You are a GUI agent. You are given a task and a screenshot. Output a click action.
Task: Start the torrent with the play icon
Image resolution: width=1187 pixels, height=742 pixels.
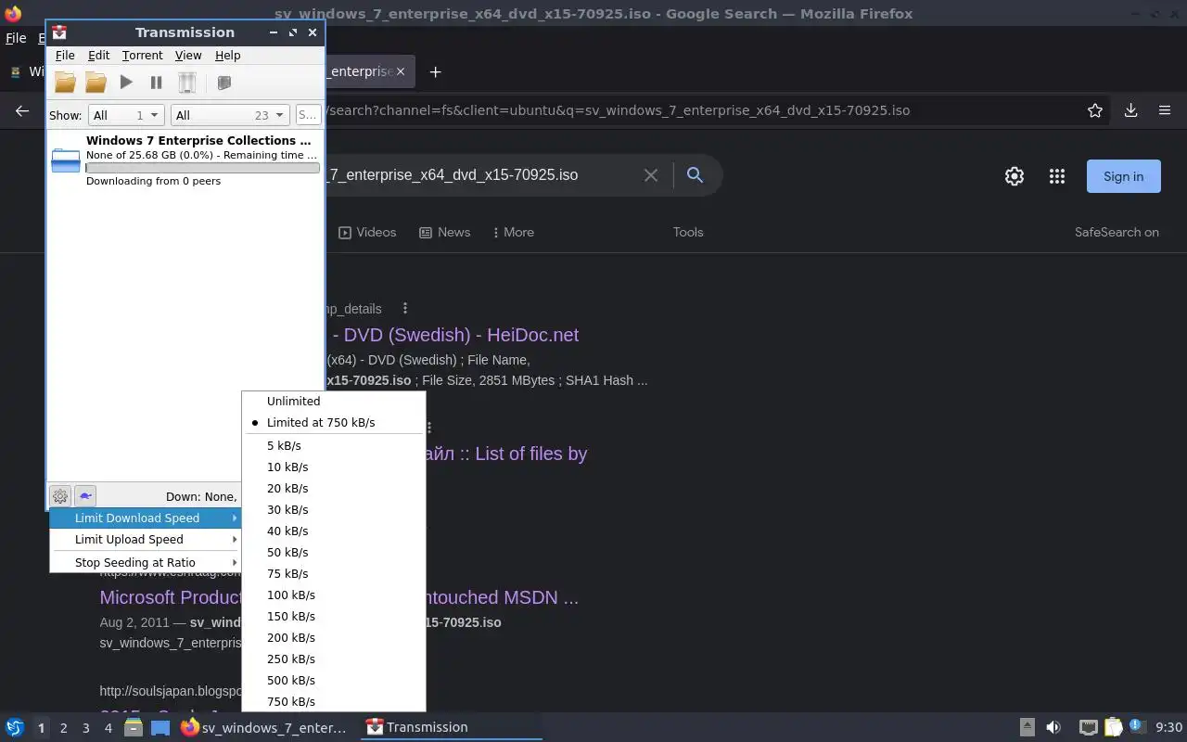tap(126, 83)
